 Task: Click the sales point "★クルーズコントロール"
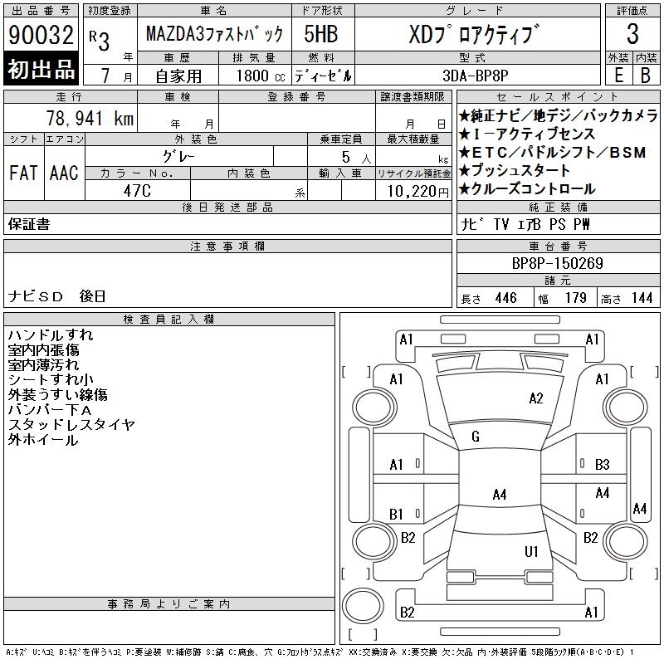coord(527,188)
